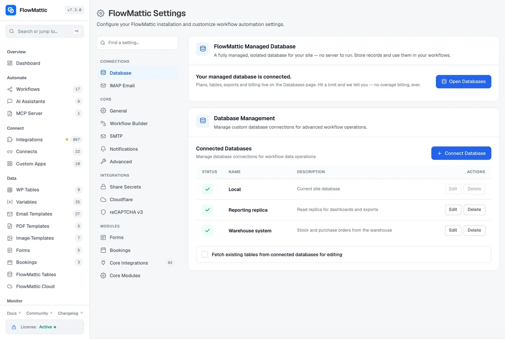The width and height of the screenshot is (505, 339).
Task: Go to SMTP settings
Action: pyautogui.click(x=137, y=136)
